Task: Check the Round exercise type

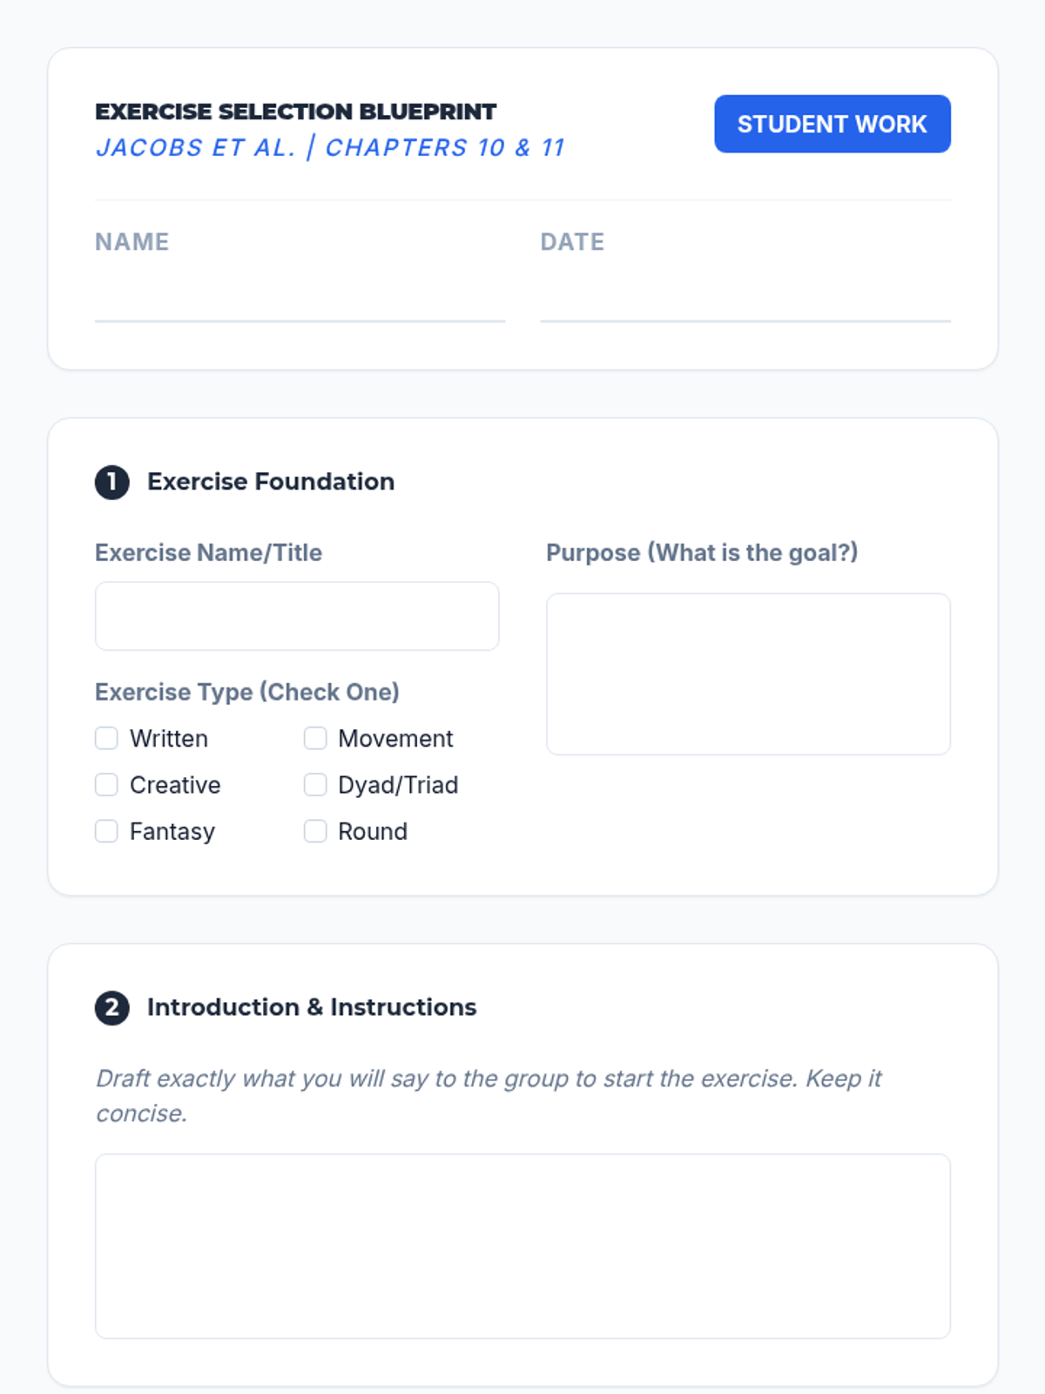Action: [x=315, y=831]
